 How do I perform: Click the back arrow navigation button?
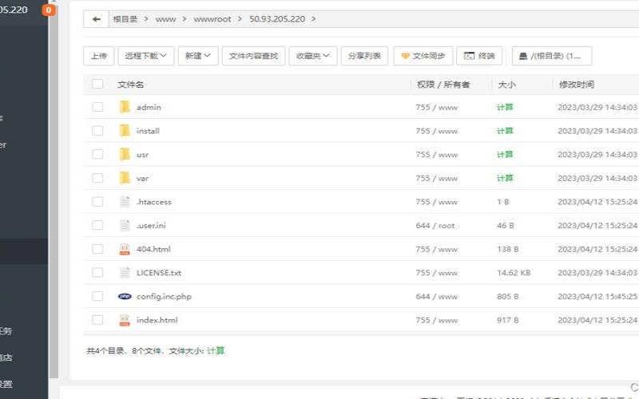coord(97,18)
